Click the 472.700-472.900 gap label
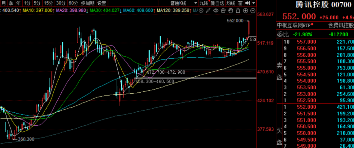The image size is (354, 148). 166,72
